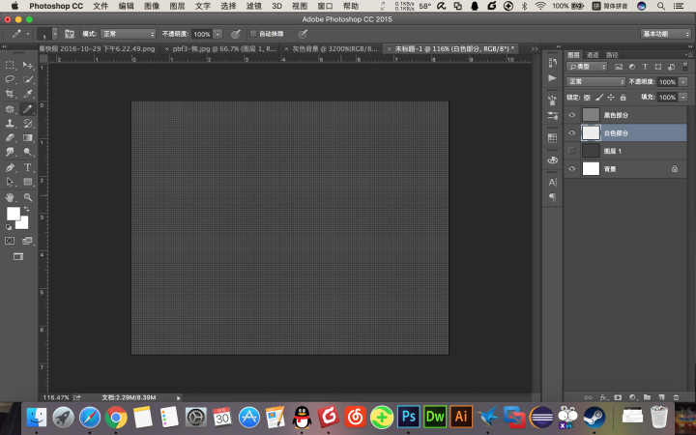This screenshot has height=435, width=696.
Task: Open the 模式 blend mode dropdown in options bar
Action: (129, 34)
